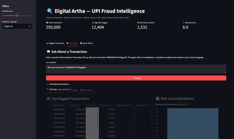Click the Digital Artha — UPI Fraud Intelligence title
The width and height of the screenshot is (234, 139).
99,11
